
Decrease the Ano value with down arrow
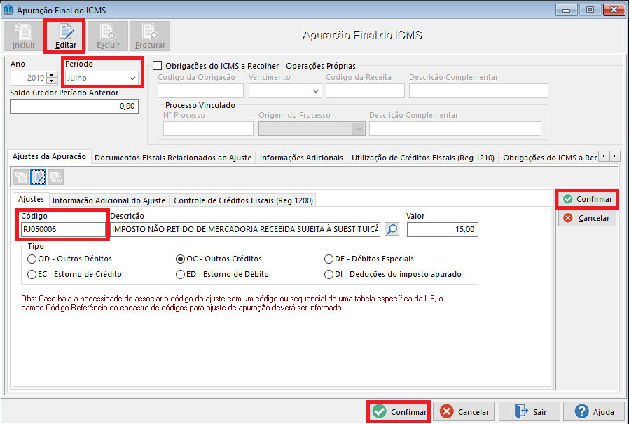pyautogui.click(x=51, y=81)
